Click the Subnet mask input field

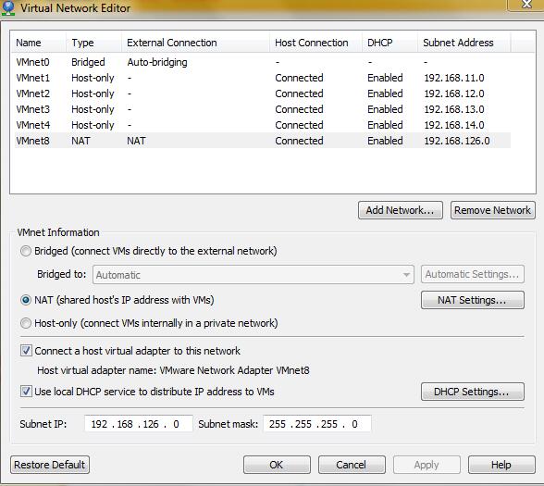pos(317,424)
